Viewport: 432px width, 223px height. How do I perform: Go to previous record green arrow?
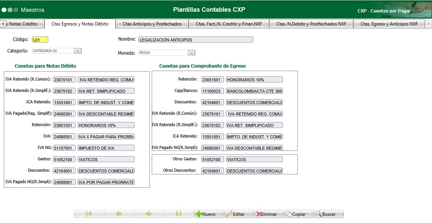click(x=119, y=214)
